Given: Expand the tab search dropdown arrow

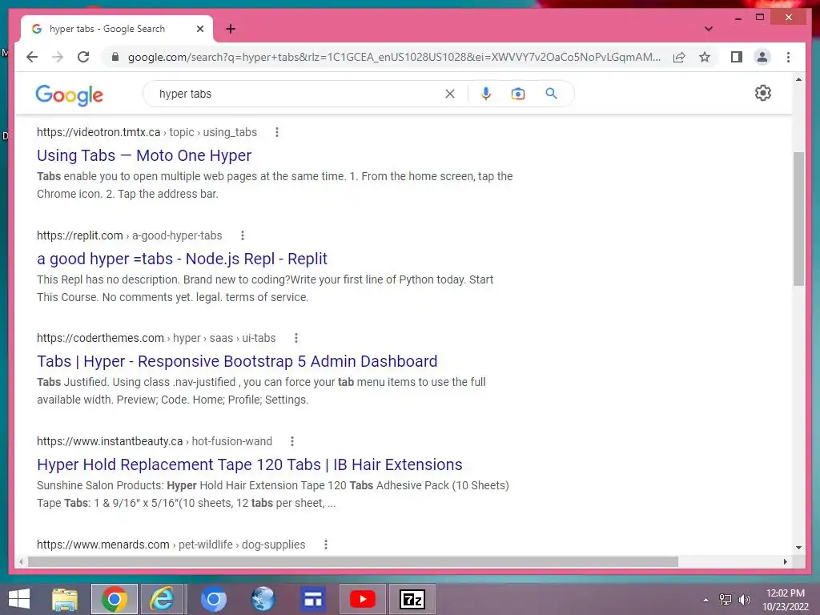Looking at the screenshot, I should (708, 29).
